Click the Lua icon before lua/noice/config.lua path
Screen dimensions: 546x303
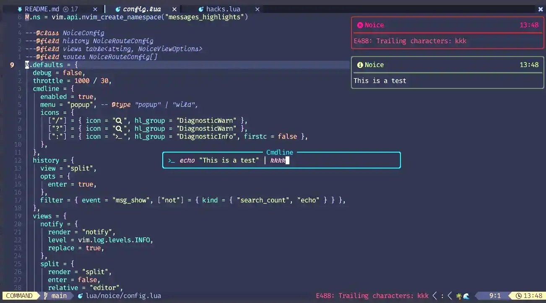coord(80,295)
